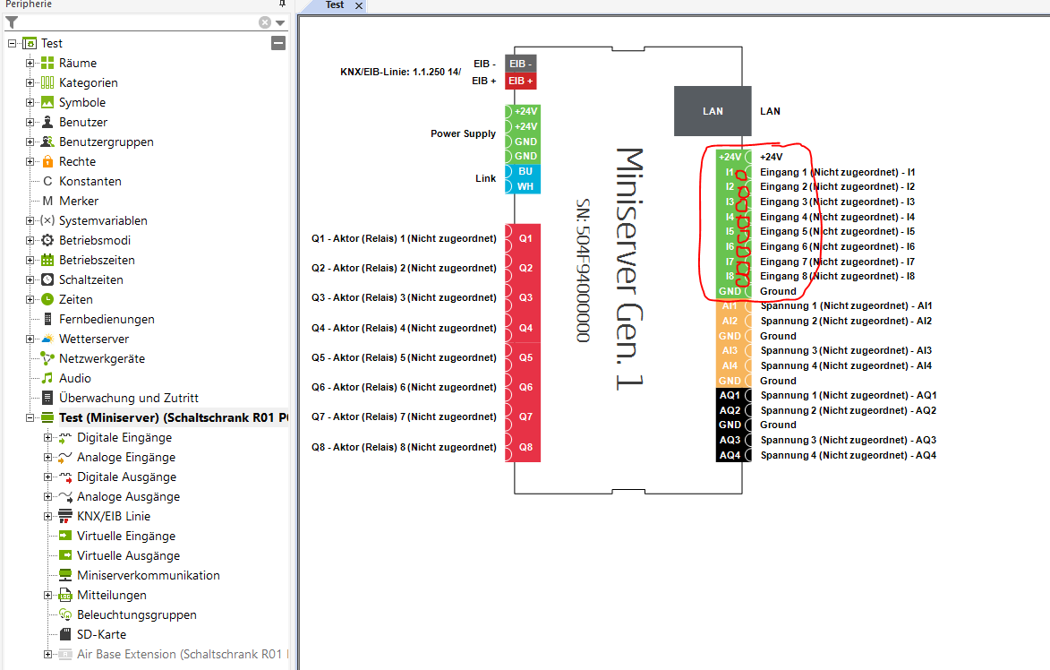Collapse the Test (Miniserver) node
Image resolution: width=1050 pixels, height=670 pixels.
[30, 418]
